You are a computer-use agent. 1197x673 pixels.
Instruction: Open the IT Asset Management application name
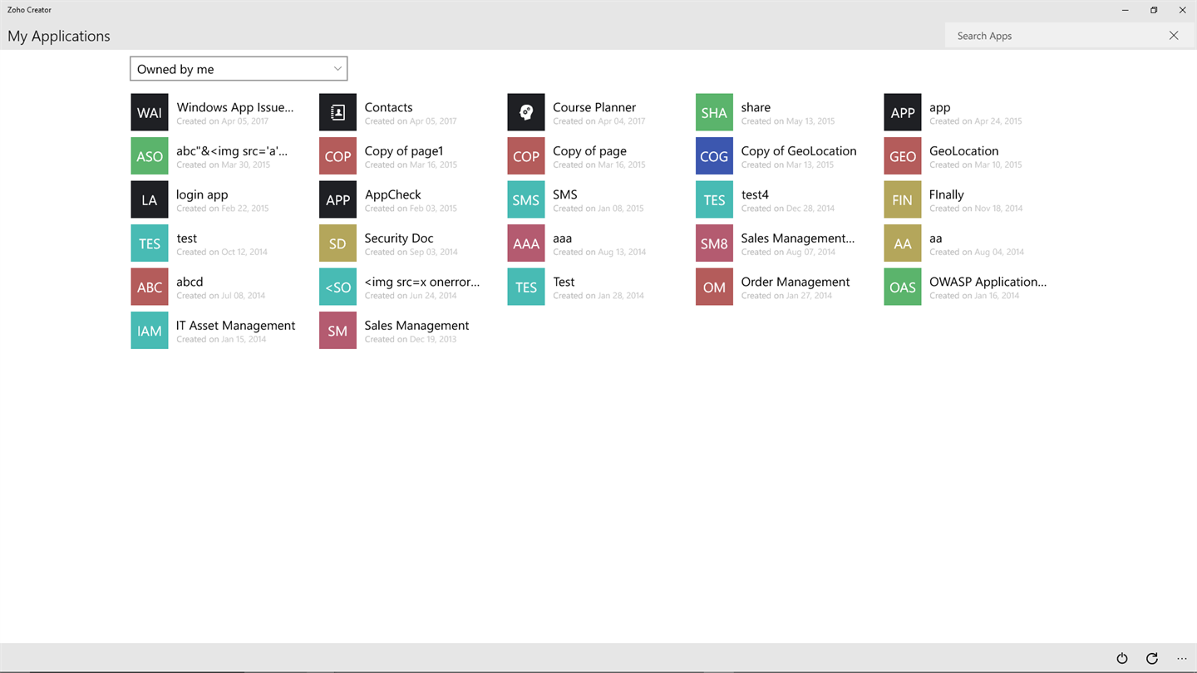[x=235, y=326]
